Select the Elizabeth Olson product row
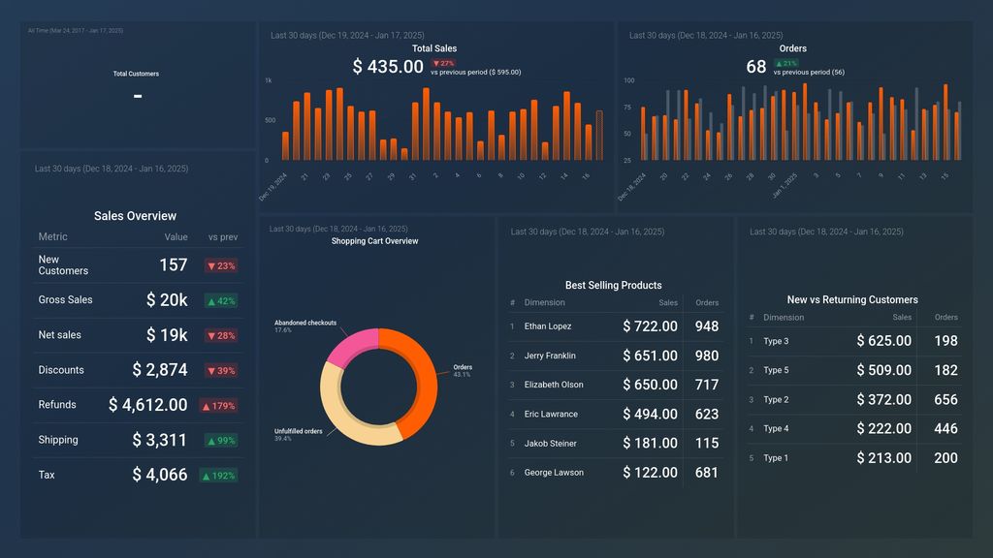This screenshot has height=558, width=993. (614, 385)
